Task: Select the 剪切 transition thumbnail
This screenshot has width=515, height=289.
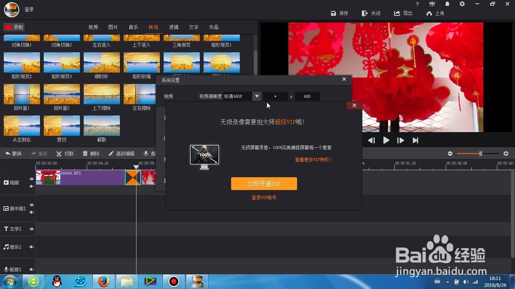Action: pyautogui.click(x=62, y=125)
